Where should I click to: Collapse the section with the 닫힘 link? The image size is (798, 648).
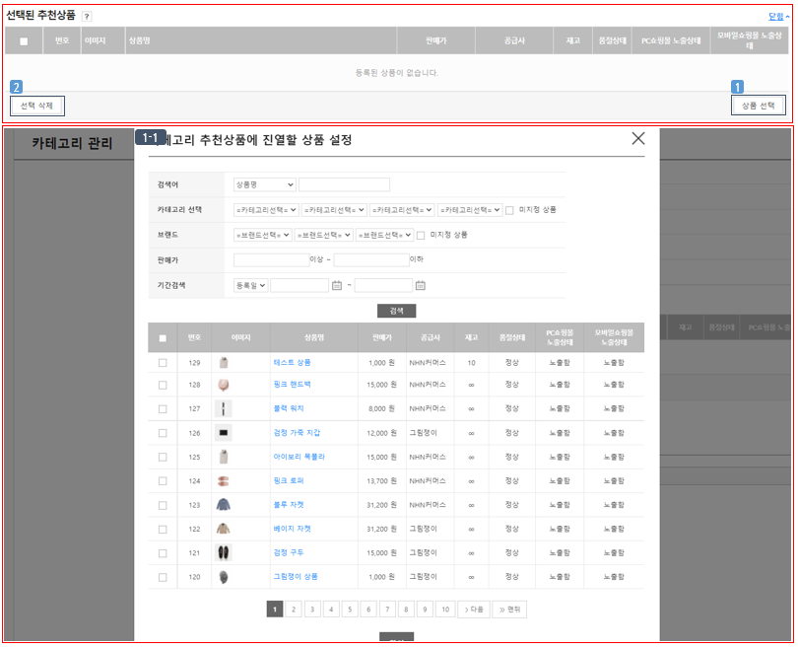tap(778, 17)
